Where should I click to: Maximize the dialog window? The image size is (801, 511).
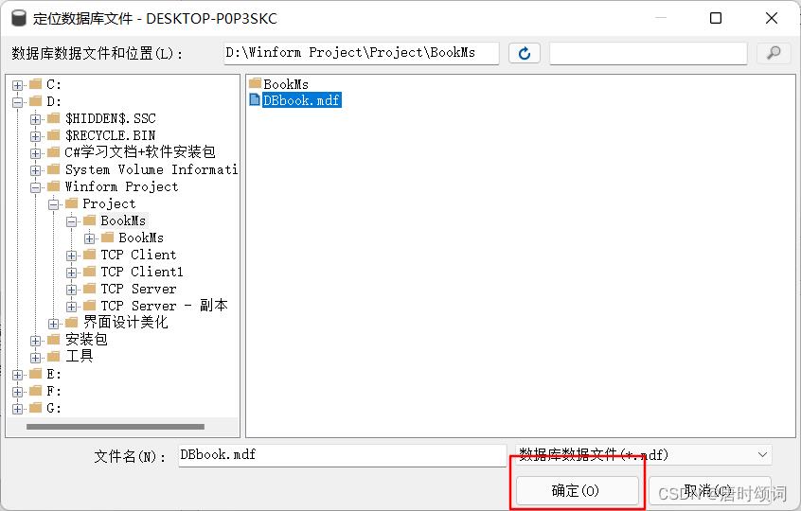click(716, 18)
